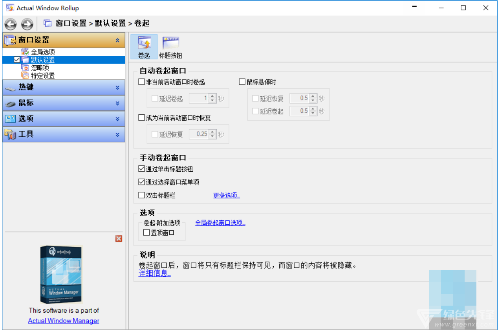Open the 全局卷起窗口选项 link
498x330 pixels.
pyautogui.click(x=220, y=223)
